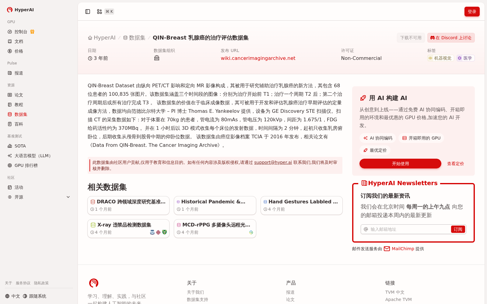Open DRACO 跨领域深度研究基准 dataset card
Viewport: 487px width, 304px height.
point(128,206)
